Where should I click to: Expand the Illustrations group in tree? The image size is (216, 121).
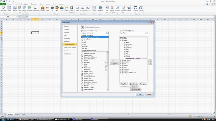[x=125, y=44]
